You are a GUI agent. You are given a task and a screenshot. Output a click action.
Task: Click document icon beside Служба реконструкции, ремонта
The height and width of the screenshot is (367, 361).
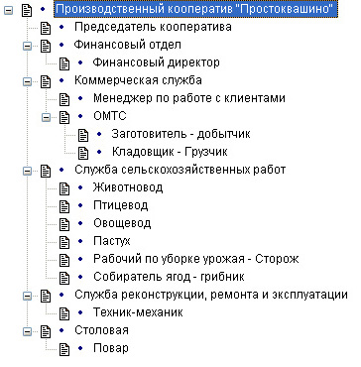coord(46,296)
